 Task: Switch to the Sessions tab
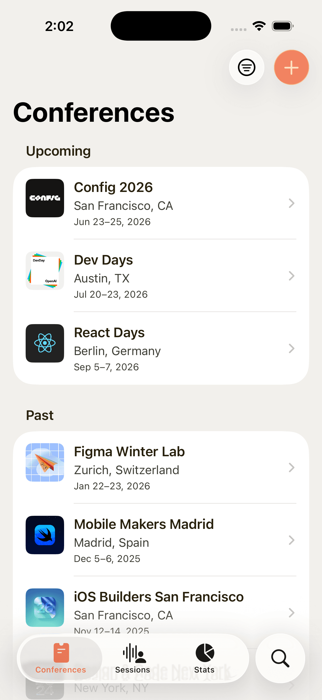(x=133, y=658)
